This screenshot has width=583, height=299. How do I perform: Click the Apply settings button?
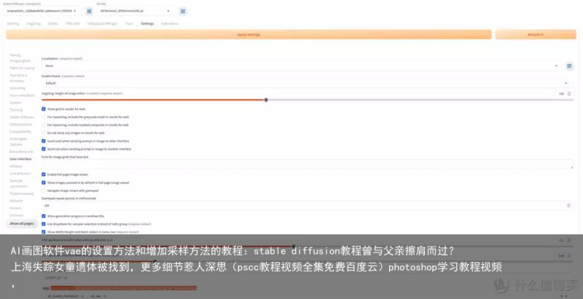tap(249, 34)
